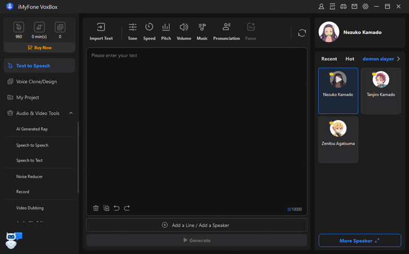Click the refresh/reset icon
The image size is (409, 254).
pos(302,33)
